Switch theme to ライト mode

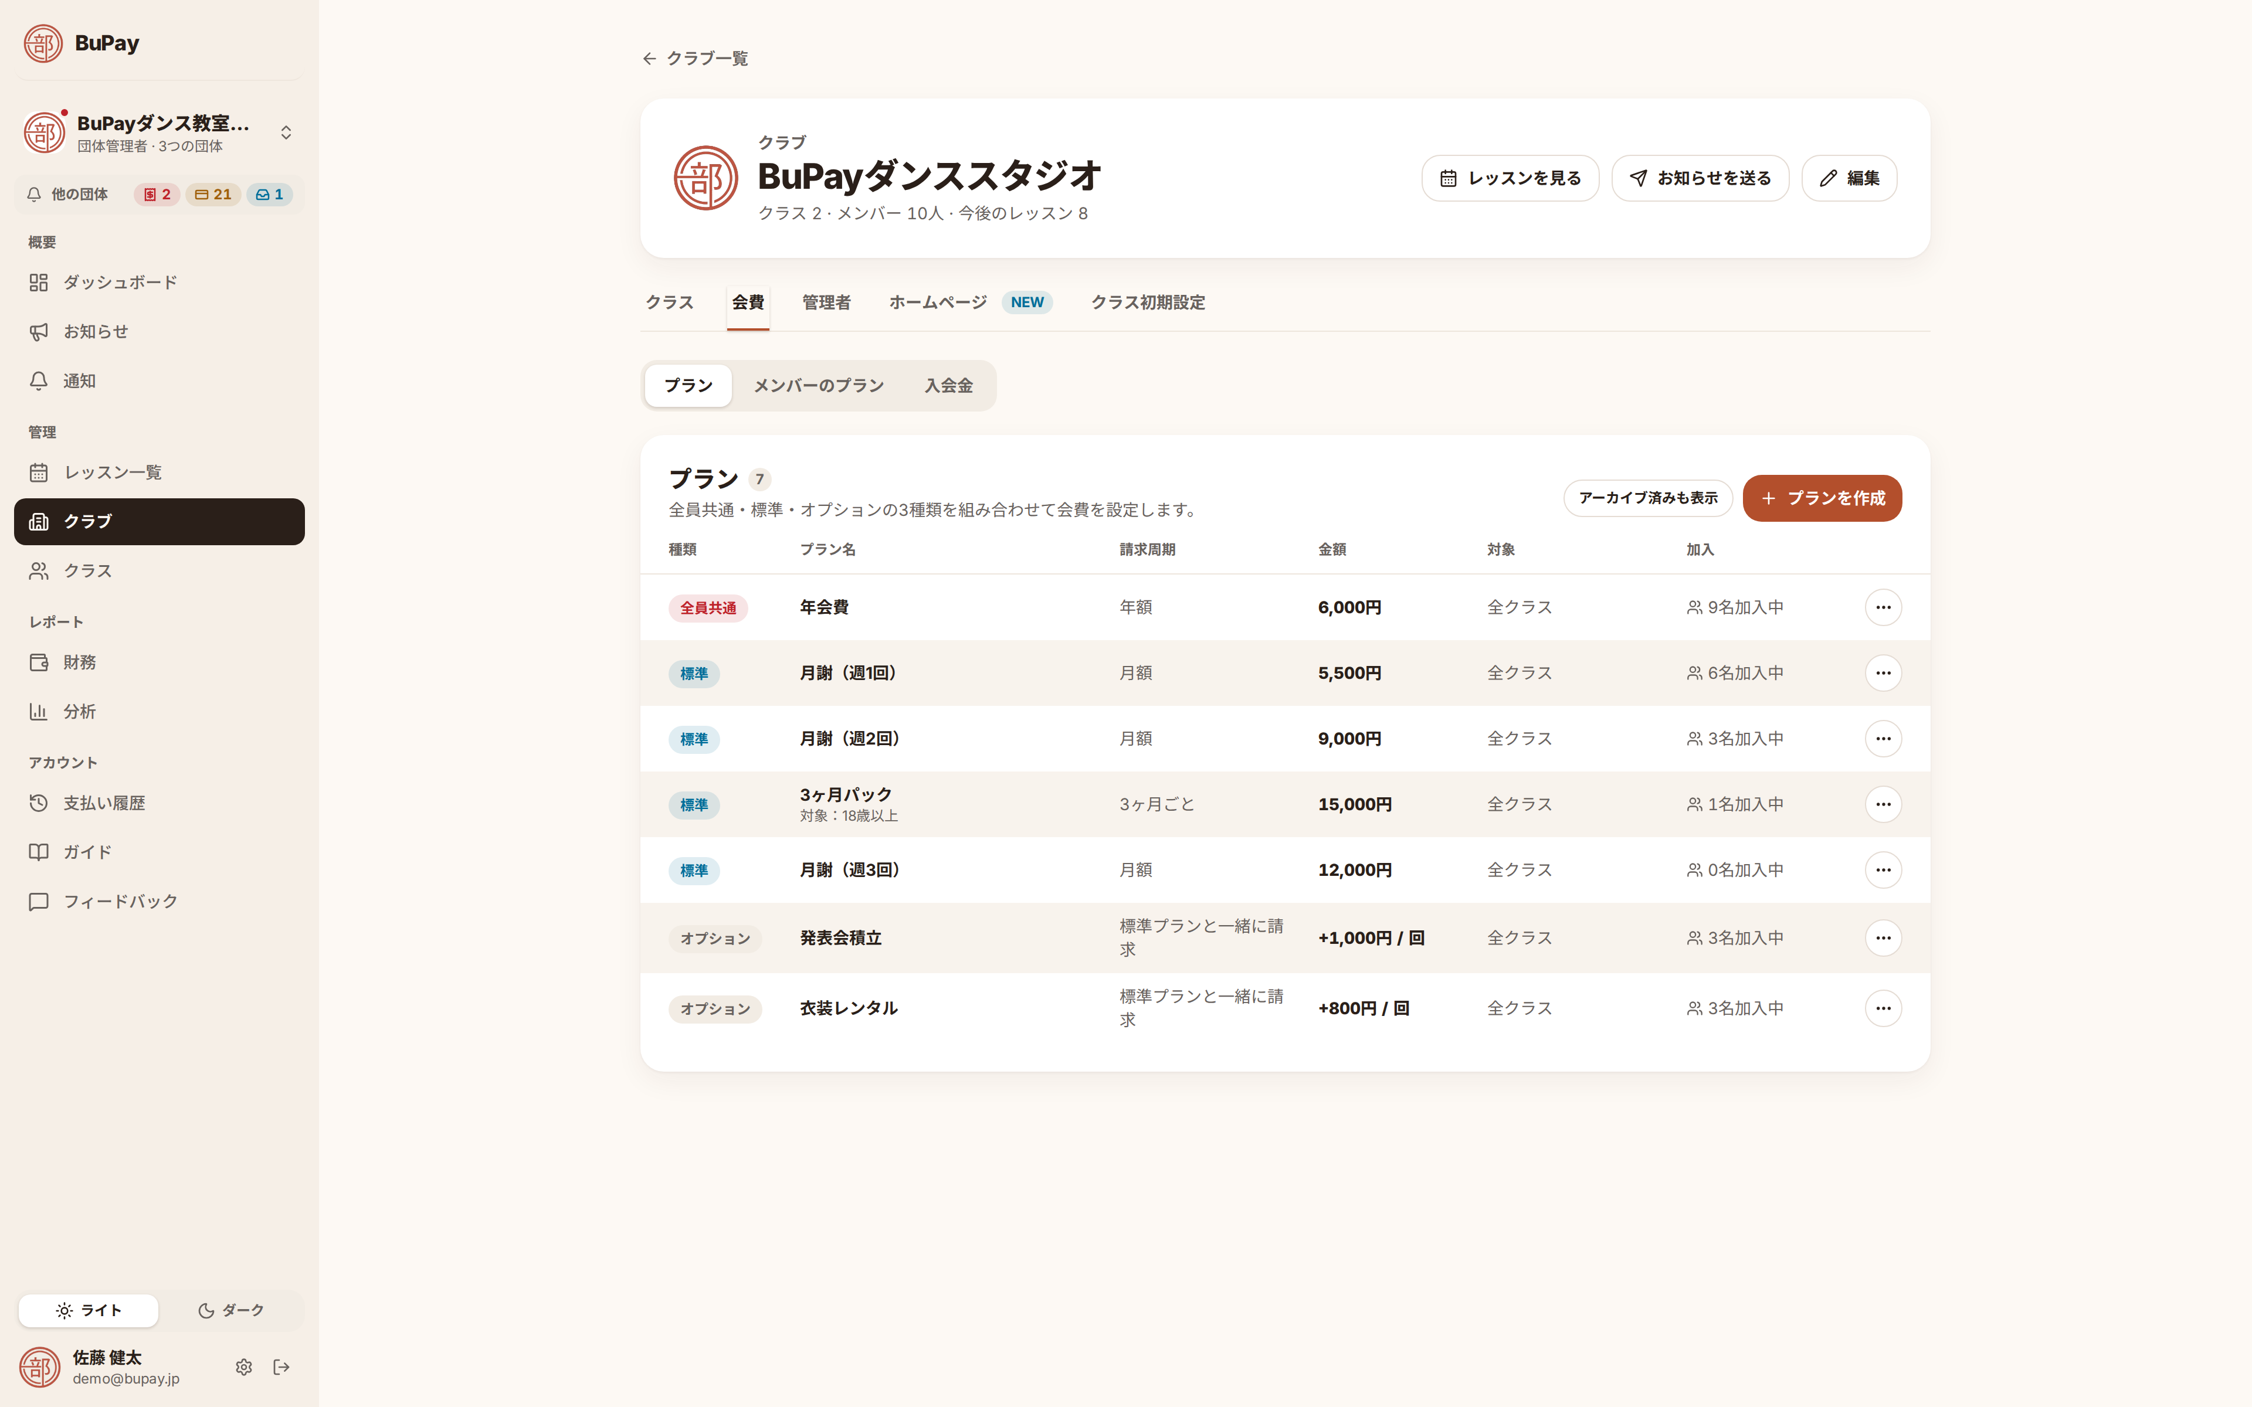click(x=89, y=1310)
